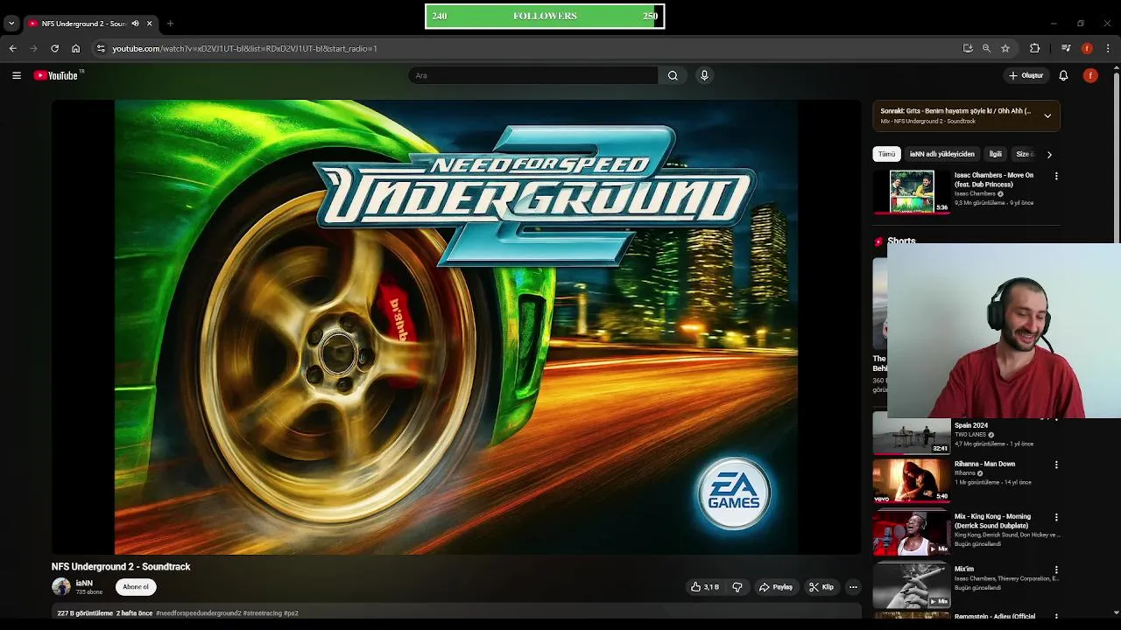Viewport: 1121px width, 630px height.
Task: Install the page as an app
Action: (968, 48)
